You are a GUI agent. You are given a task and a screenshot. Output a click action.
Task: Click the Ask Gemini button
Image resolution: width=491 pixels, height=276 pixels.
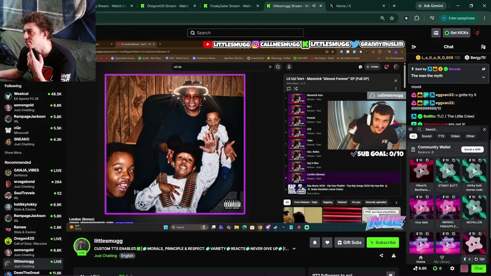click(432, 6)
